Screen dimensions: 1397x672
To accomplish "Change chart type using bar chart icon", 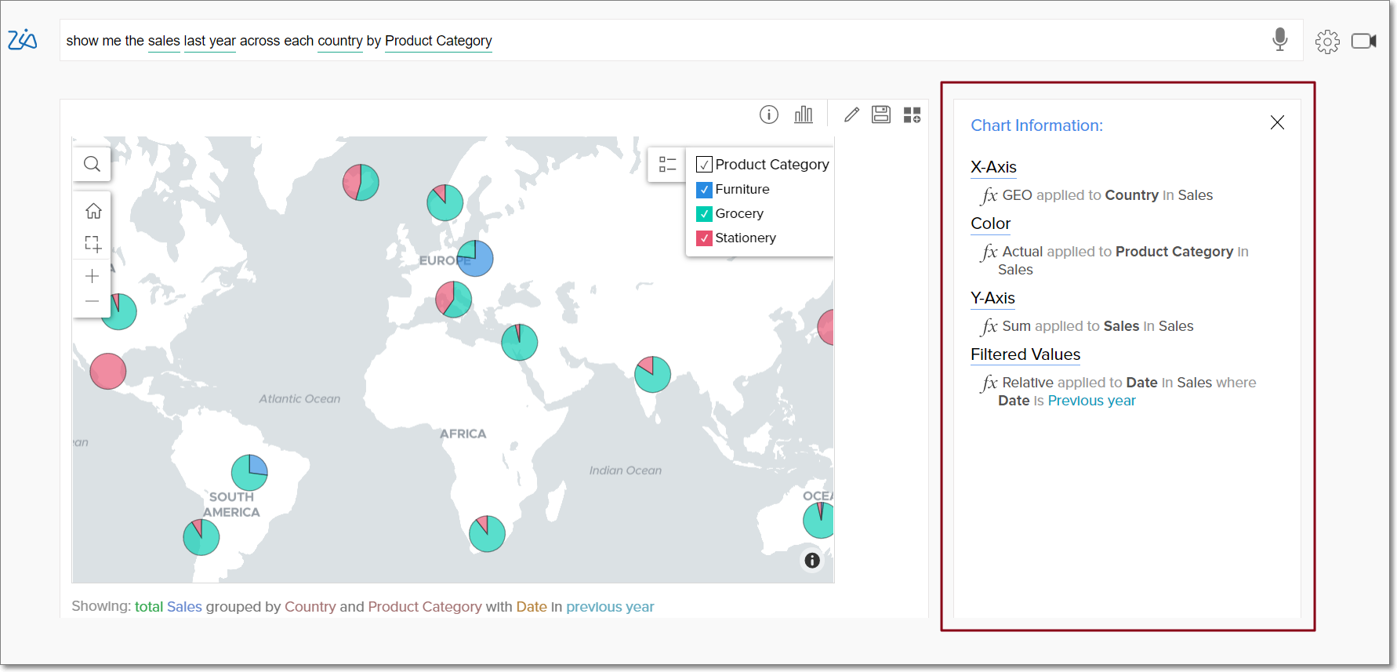I will (804, 115).
